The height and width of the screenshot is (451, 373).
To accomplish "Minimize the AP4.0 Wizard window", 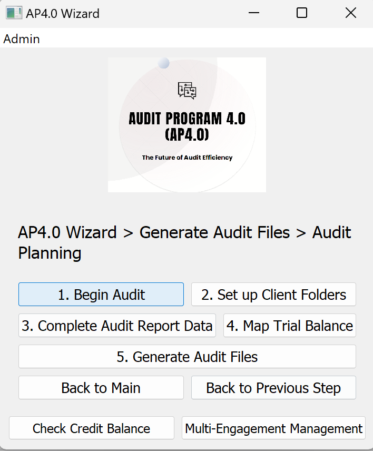I will (254, 13).
